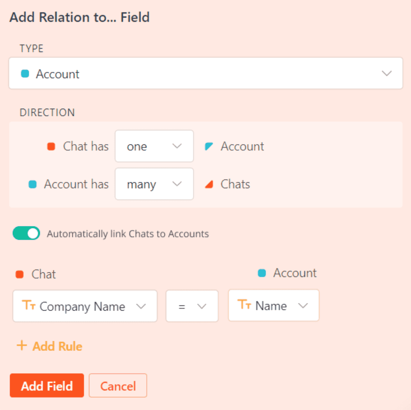Screen dimensions: 411x410
Task: Click the Cancel button
Action: click(118, 386)
